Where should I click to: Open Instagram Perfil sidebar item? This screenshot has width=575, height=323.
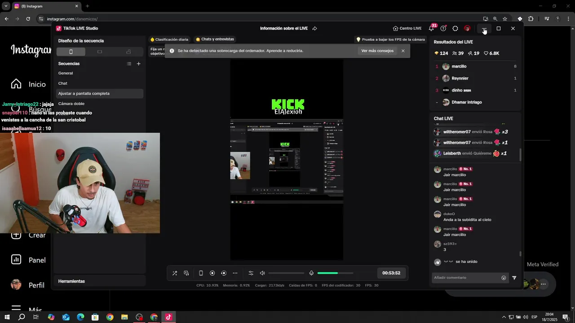pyautogui.click(x=28, y=285)
